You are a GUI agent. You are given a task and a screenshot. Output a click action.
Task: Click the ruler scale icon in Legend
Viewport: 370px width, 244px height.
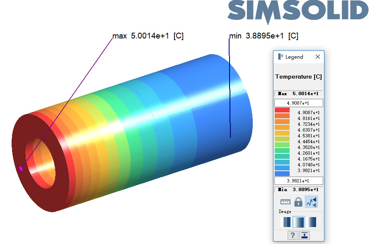(x=285, y=202)
